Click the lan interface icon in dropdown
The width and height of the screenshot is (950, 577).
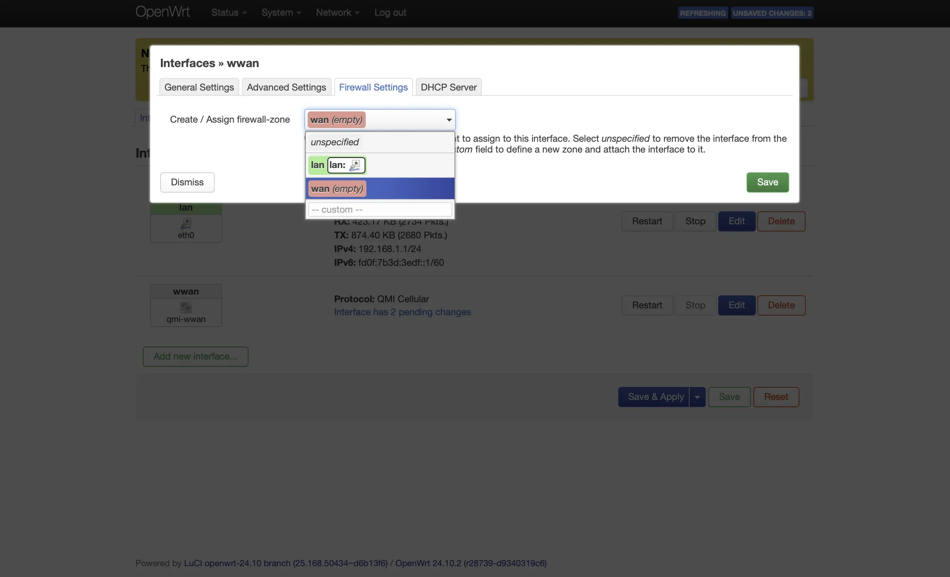pyautogui.click(x=354, y=166)
